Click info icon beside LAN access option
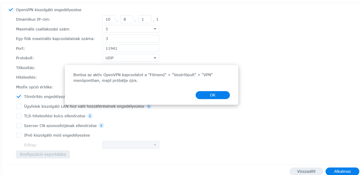Screen dimensions: 360x175 [149, 106]
